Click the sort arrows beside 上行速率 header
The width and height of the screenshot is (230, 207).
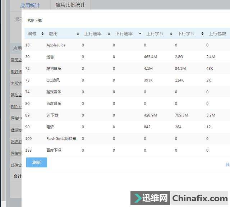[x=109, y=34]
